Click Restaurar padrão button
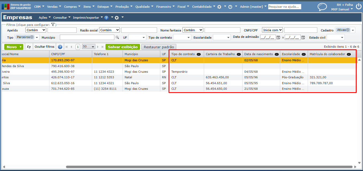This screenshot has width=363, height=171. tap(159, 47)
